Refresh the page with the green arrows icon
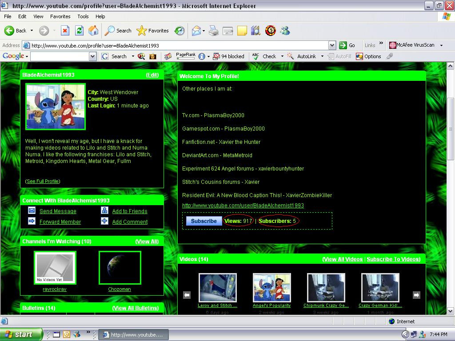The image size is (455, 341). click(x=79, y=31)
